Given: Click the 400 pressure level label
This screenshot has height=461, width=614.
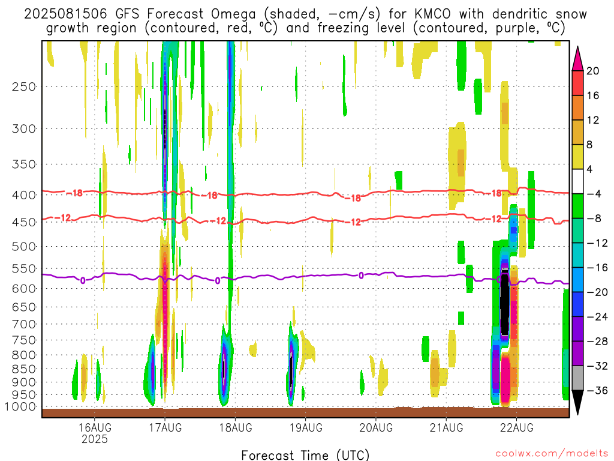Looking at the screenshot, I should click(24, 195).
